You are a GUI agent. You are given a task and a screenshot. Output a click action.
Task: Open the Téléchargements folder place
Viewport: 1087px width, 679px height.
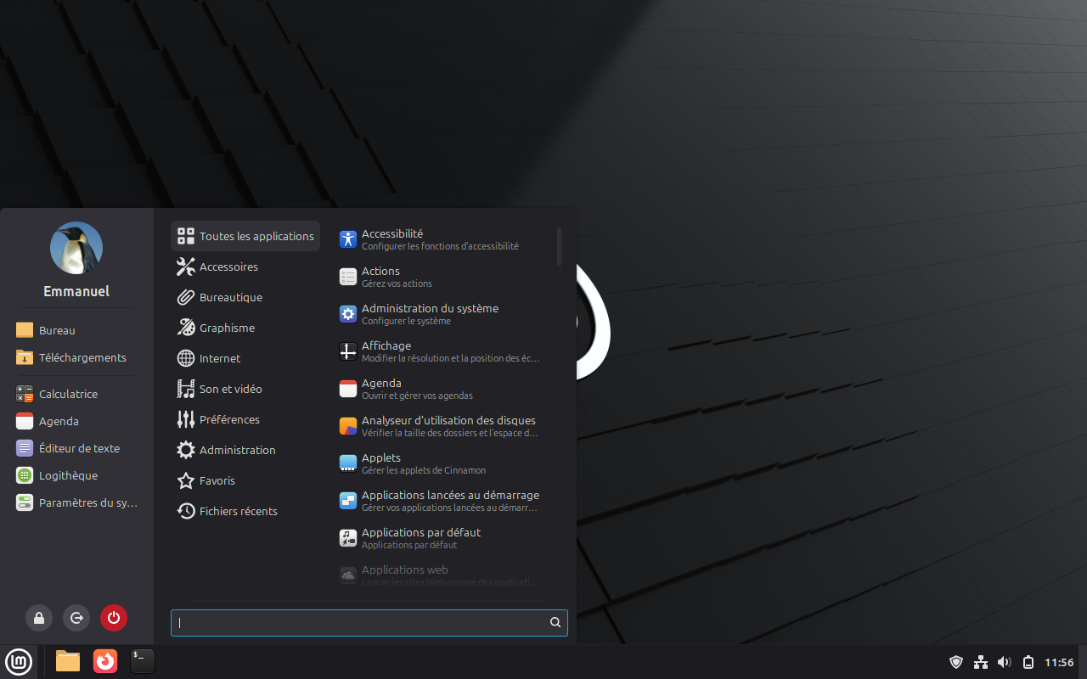point(76,357)
